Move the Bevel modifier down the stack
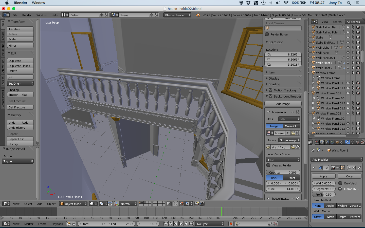This screenshot has width=365, height=228. coord(354,168)
